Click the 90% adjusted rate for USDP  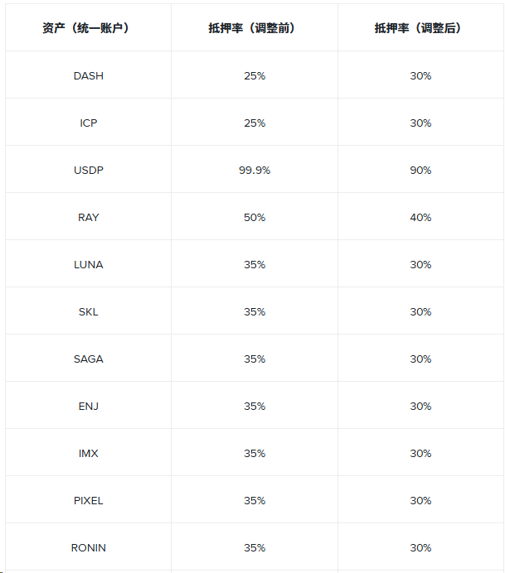(x=420, y=170)
